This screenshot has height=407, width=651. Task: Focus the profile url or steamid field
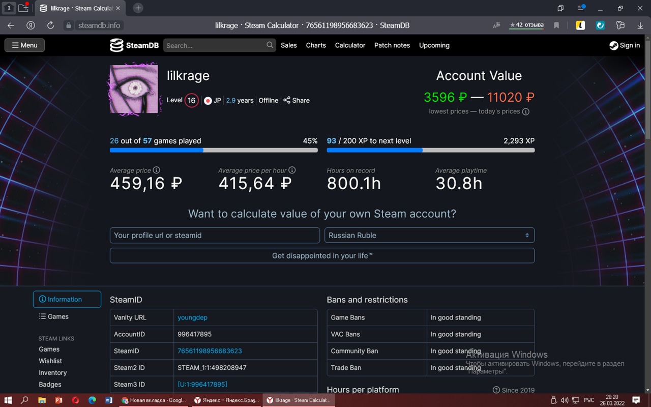(x=215, y=235)
